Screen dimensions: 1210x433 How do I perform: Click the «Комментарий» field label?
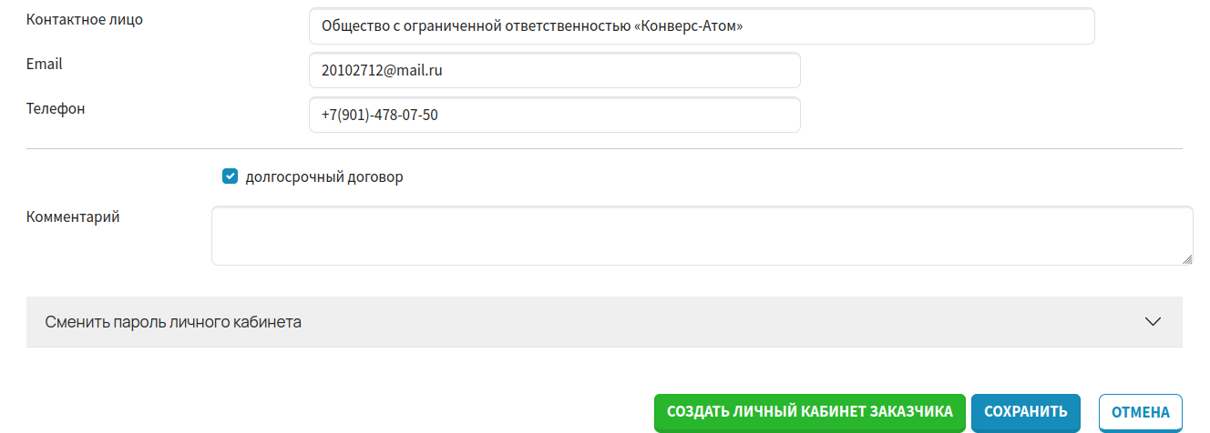tap(73, 216)
